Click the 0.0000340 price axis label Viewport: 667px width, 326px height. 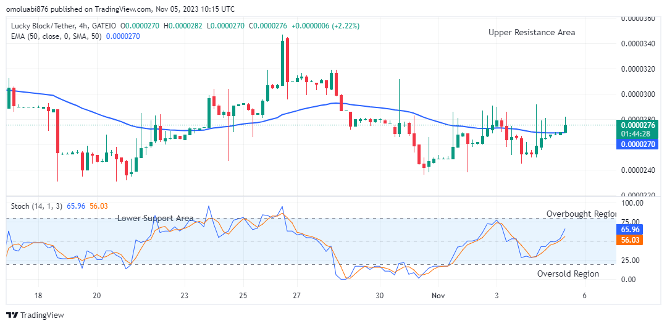[638, 43]
